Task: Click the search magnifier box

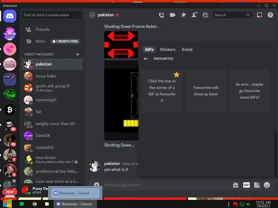Action: 232,15
